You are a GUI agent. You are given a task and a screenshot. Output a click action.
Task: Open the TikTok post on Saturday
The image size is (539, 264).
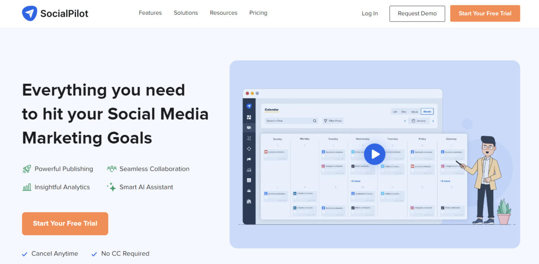pyautogui.click(x=452, y=210)
